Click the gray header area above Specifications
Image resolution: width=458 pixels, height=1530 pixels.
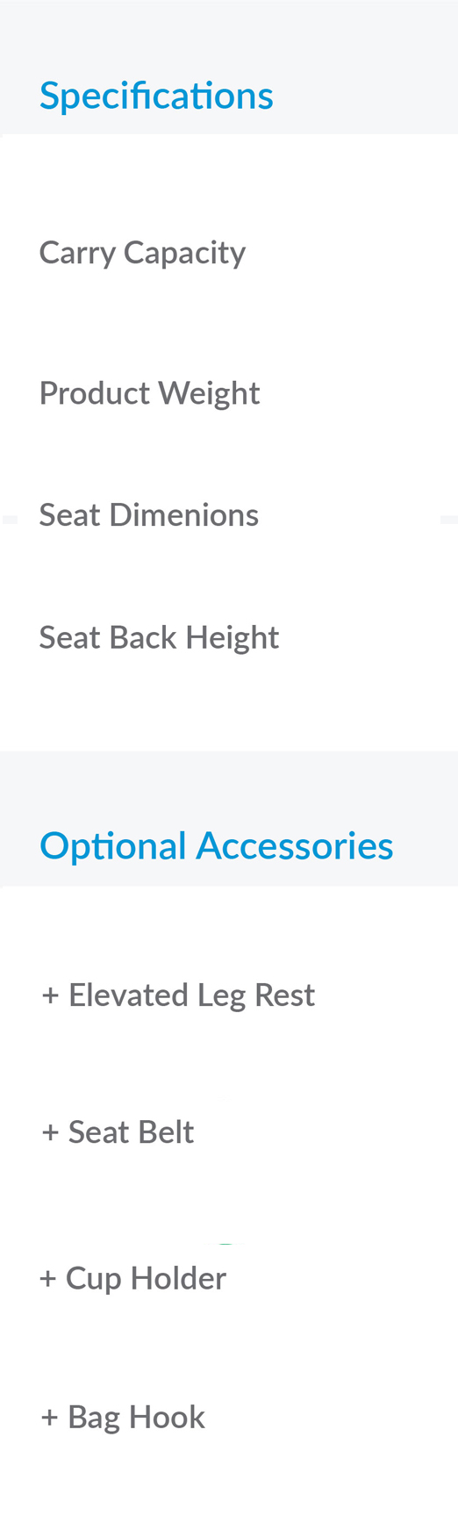pos(229,37)
